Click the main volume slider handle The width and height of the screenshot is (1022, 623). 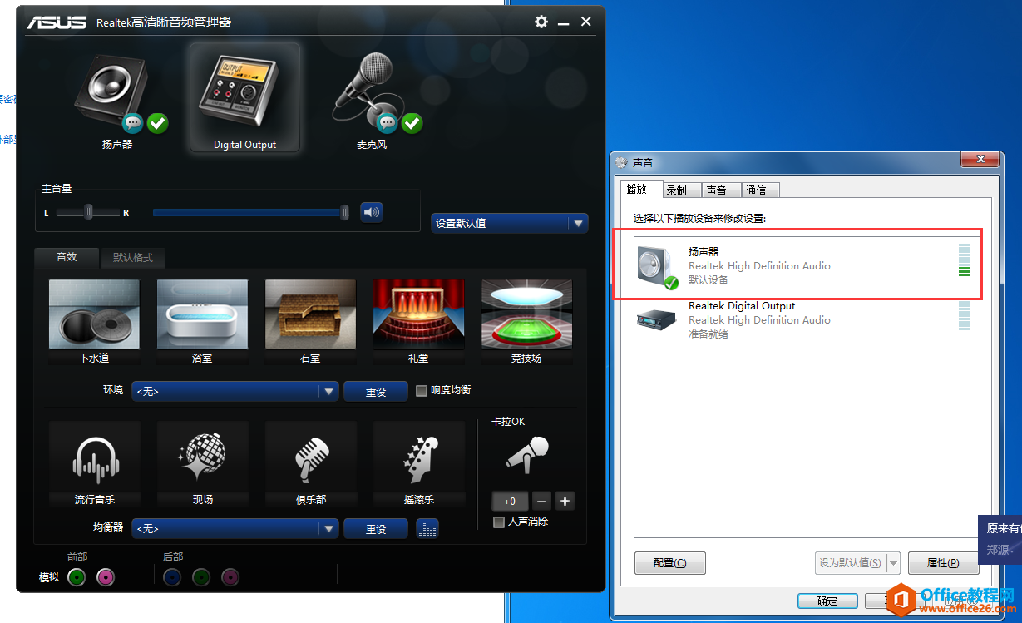click(345, 213)
